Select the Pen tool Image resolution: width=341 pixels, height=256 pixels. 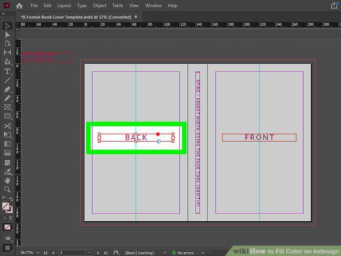point(7,90)
